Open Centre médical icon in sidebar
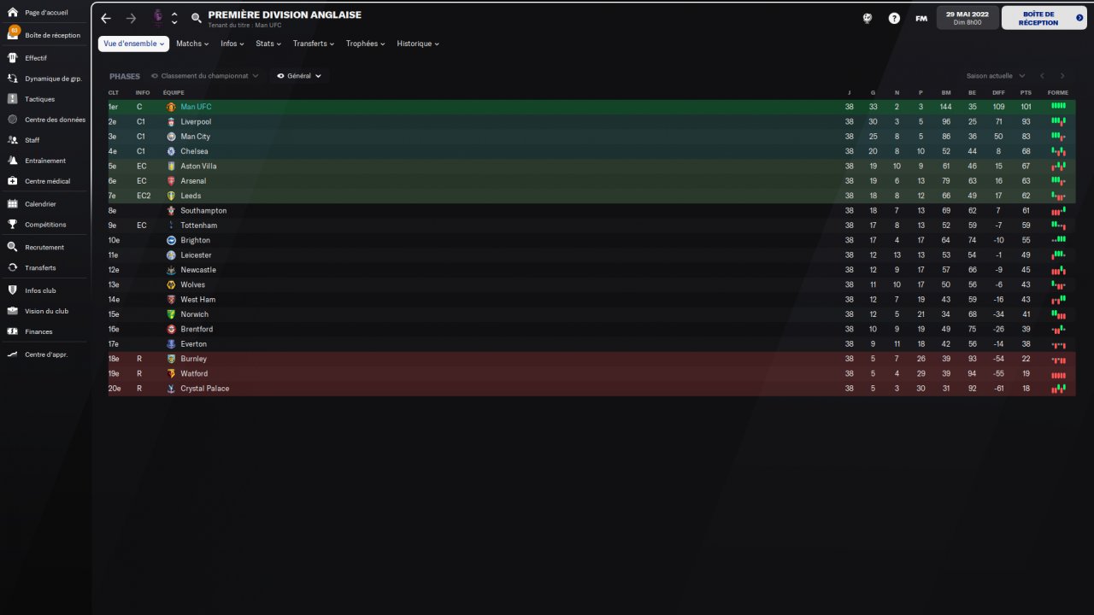Viewport: 1094px width, 615px height. (12, 181)
